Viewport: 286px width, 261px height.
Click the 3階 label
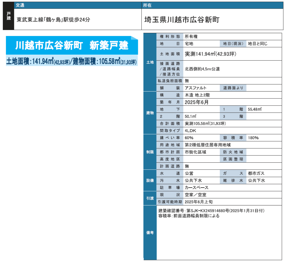pos(233,116)
